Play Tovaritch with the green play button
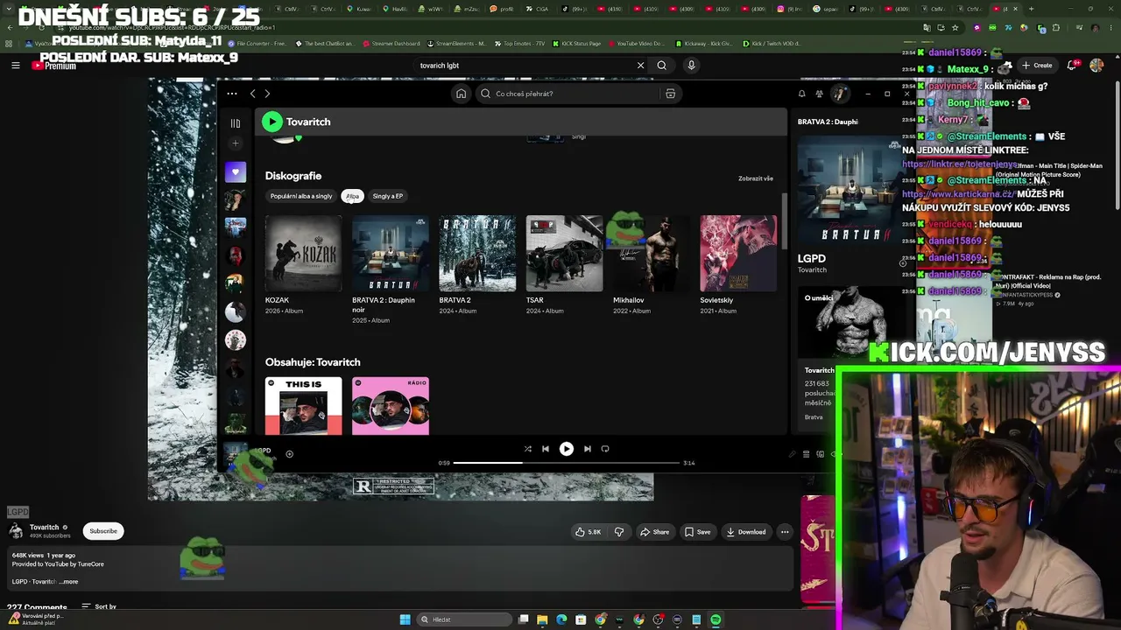The height and width of the screenshot is (630, 1121). point(272,122)
